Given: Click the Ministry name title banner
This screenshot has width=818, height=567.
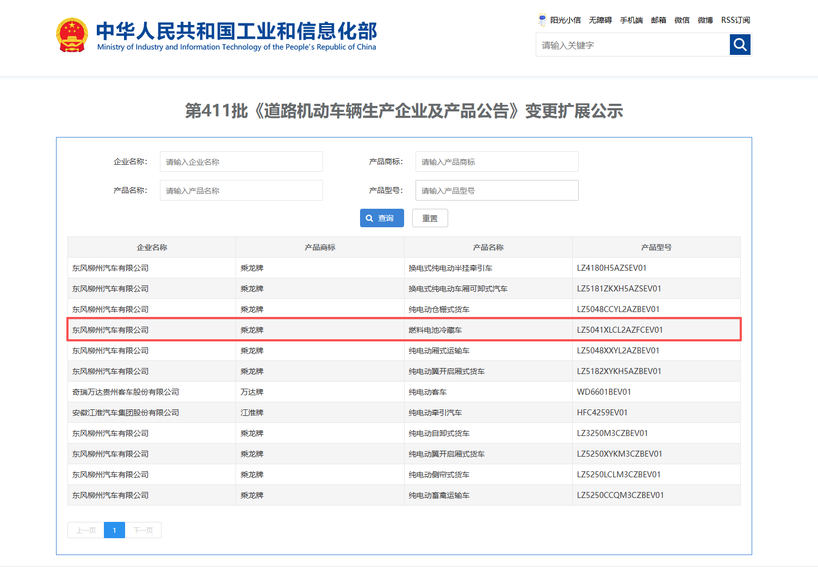Looking at the screenshot, I should 237,36.
